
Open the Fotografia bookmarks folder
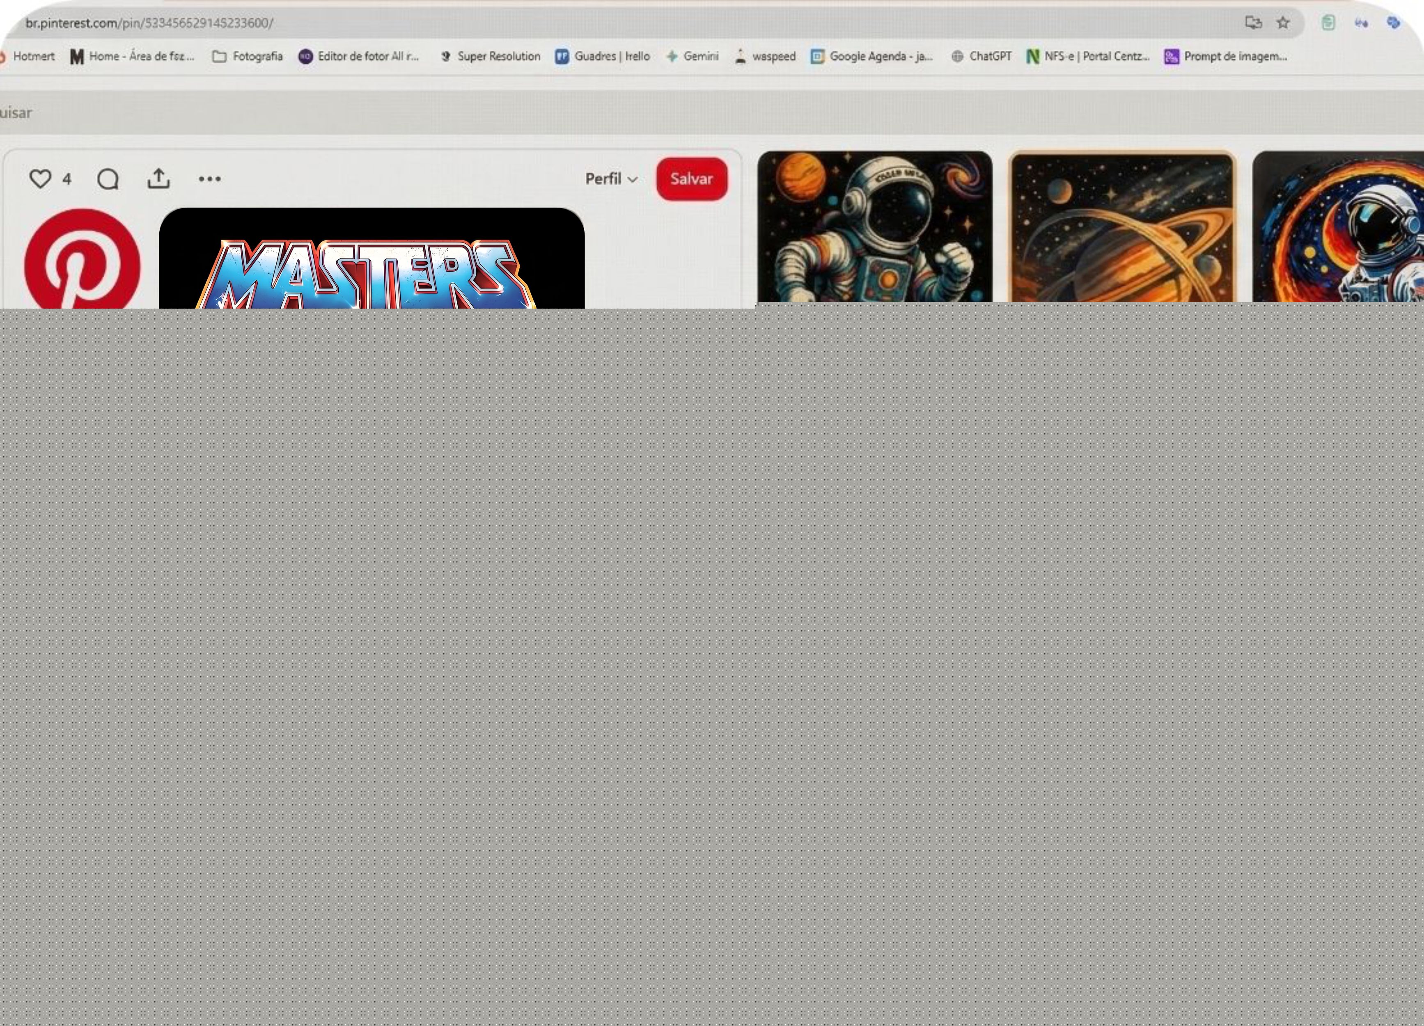[x=248, y=57]
